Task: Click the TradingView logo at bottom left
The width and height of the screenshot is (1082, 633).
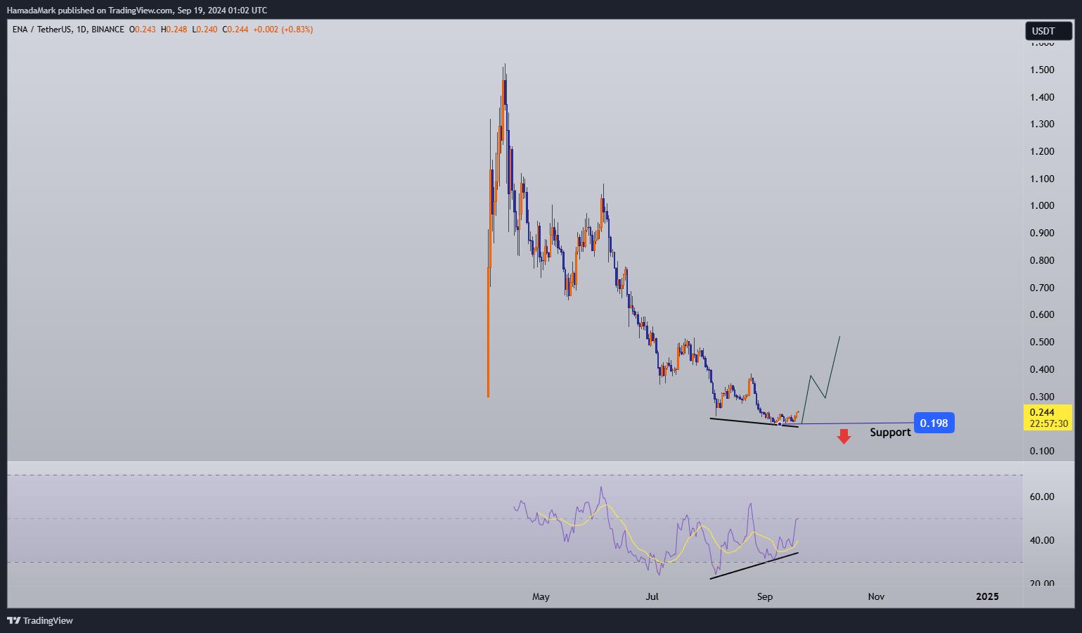Action: tap(40, 620)
